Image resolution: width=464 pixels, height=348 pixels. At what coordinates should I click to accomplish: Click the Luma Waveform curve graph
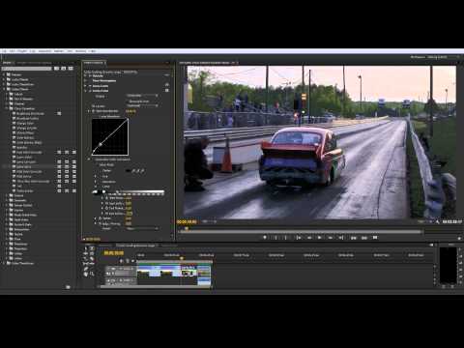pyautogui.click(x=110, y=137)
